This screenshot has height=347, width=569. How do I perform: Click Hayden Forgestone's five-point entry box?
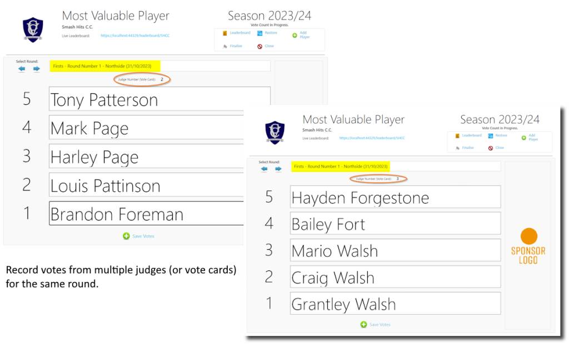coord(395,197)
